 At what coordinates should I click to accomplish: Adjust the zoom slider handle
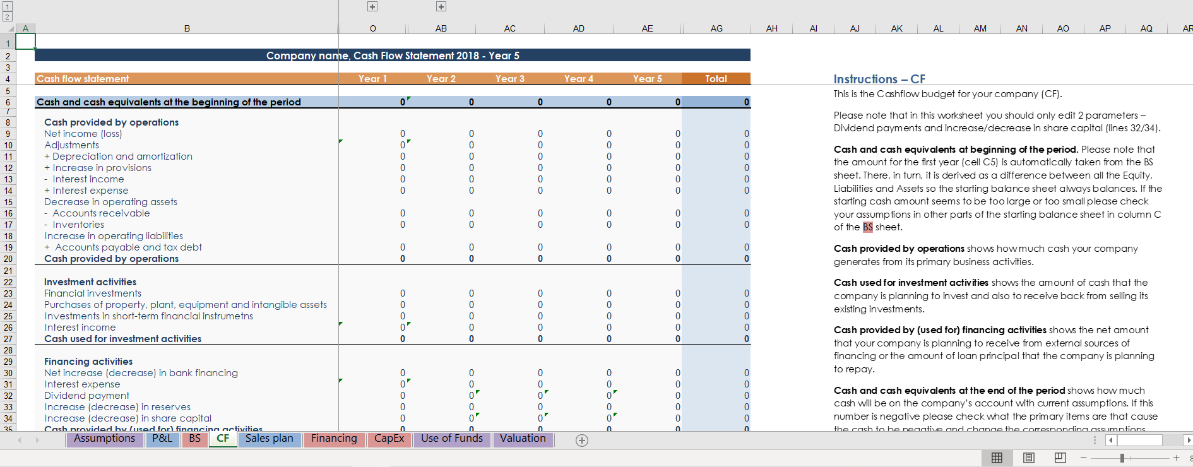[x=1122, y=458]
